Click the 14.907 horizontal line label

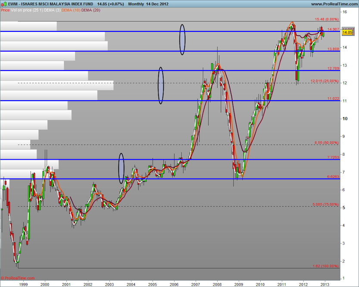[333, 29]
